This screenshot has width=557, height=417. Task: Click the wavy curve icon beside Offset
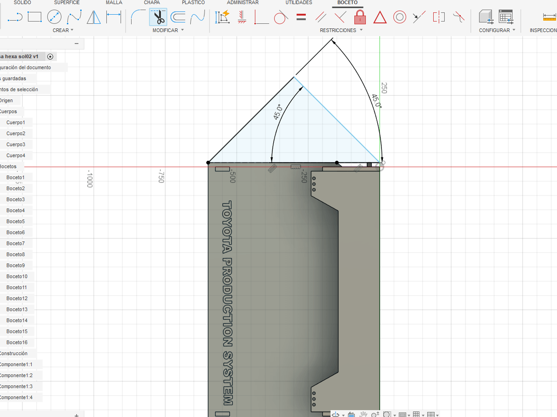[x=198, y=18]
